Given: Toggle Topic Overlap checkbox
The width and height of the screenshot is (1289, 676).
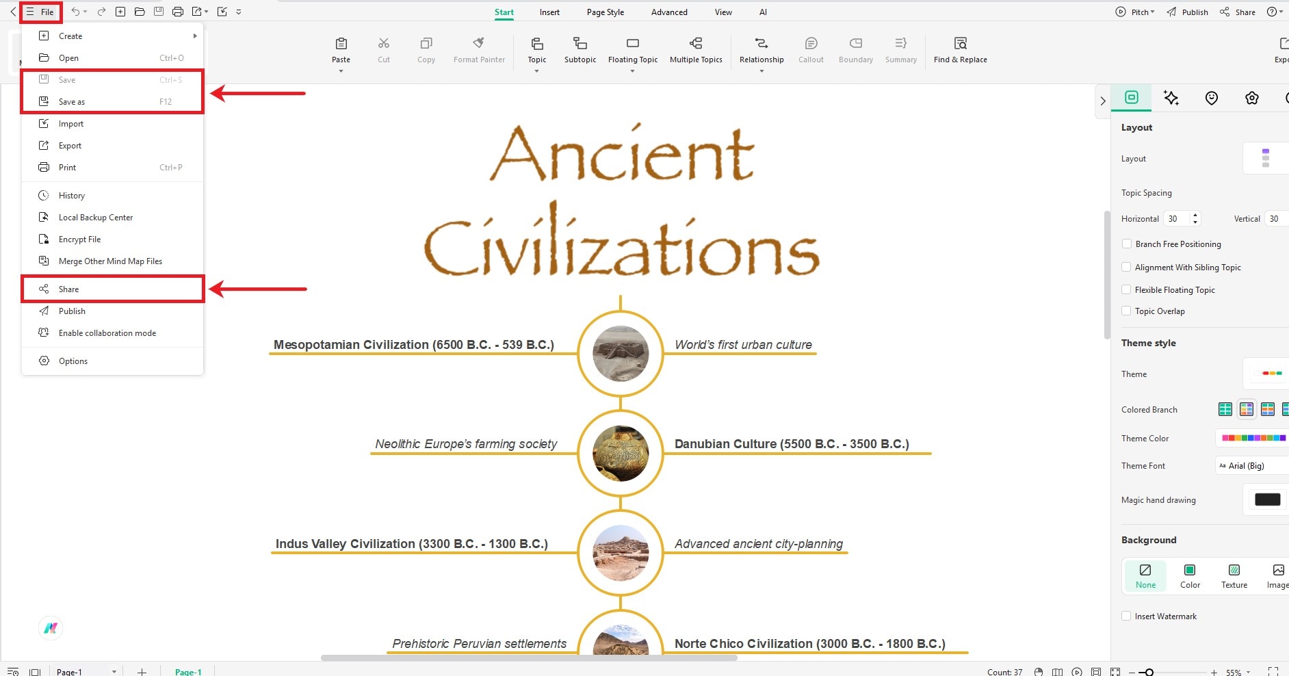Looking at the screenshot, I should 1126,311.
